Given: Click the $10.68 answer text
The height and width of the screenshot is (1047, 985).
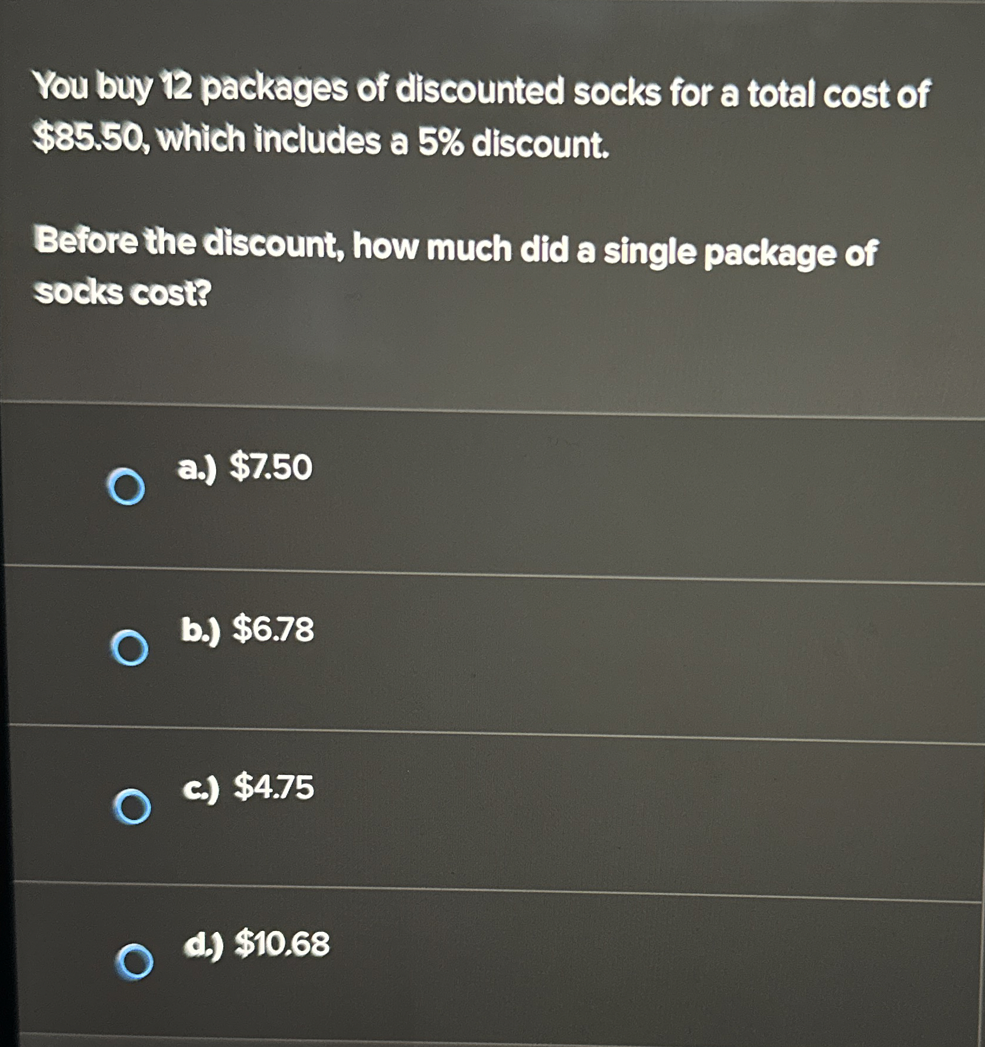Looking at the screenshot, I should [x=282, y=943].
